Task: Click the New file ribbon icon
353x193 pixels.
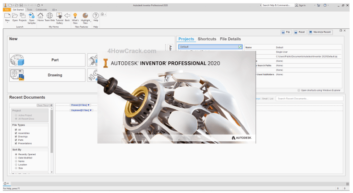Action: coord(7,15)
